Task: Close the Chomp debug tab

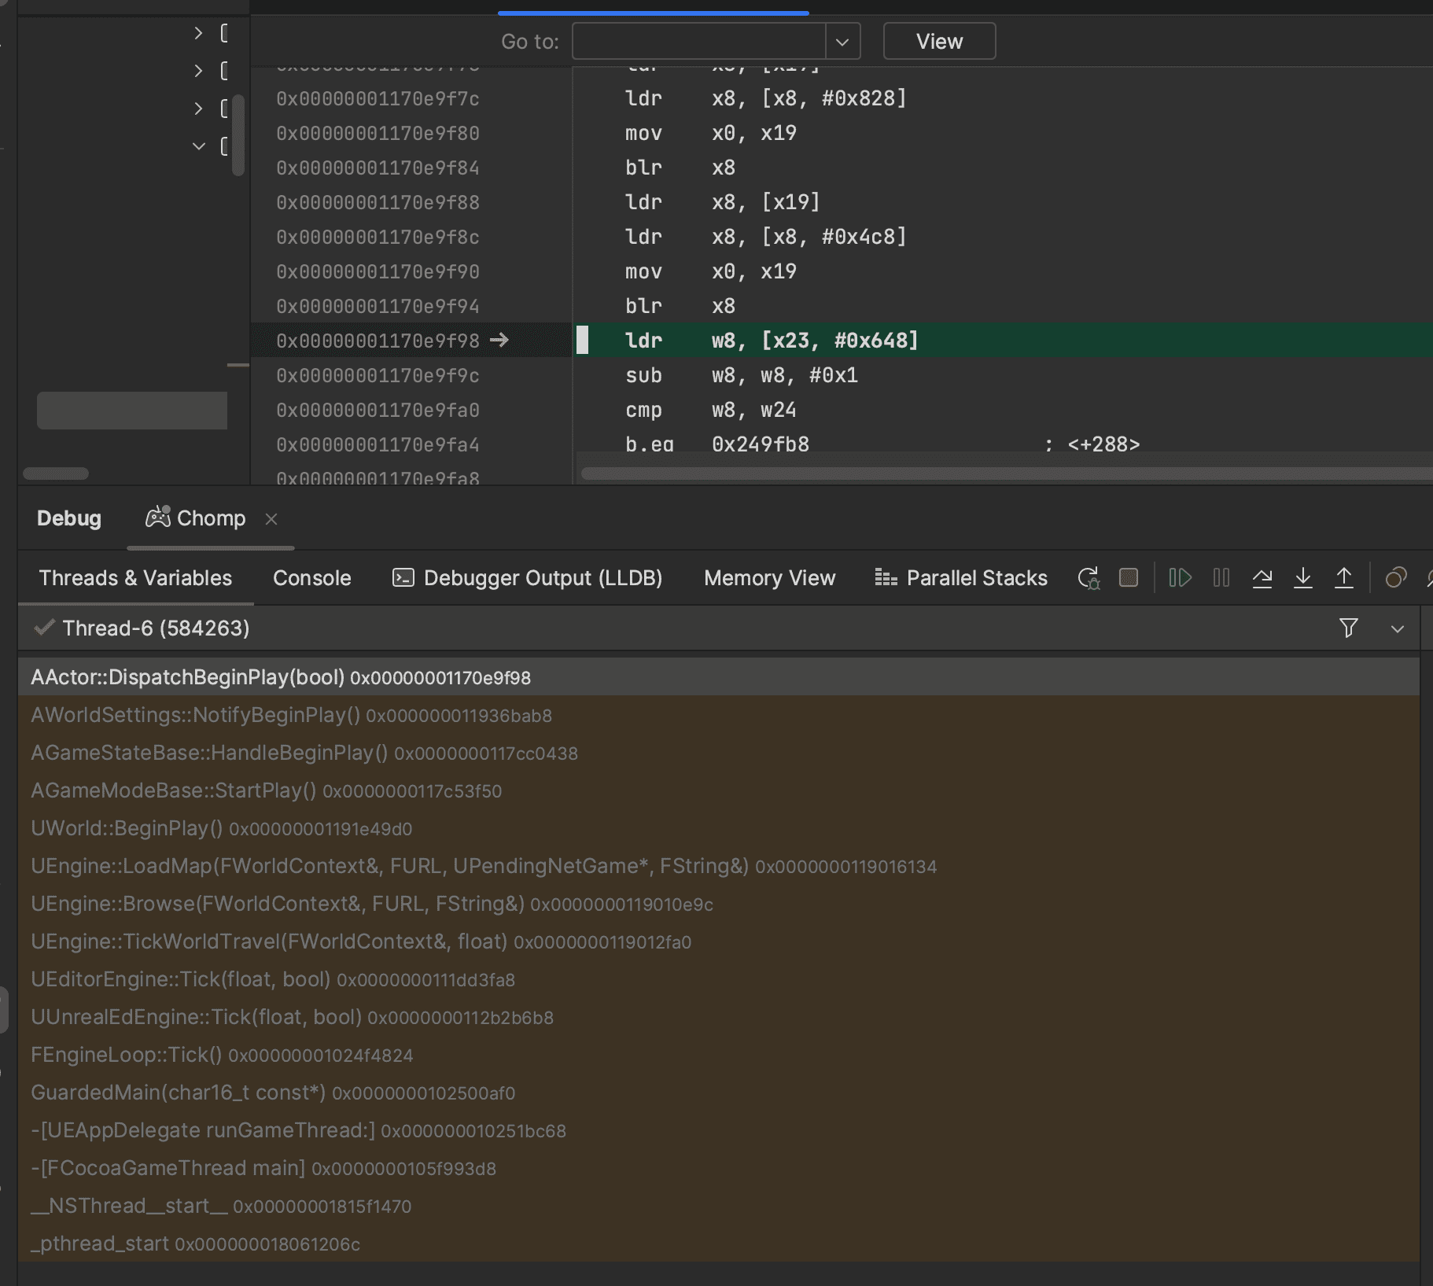Action: coord(271,519)
